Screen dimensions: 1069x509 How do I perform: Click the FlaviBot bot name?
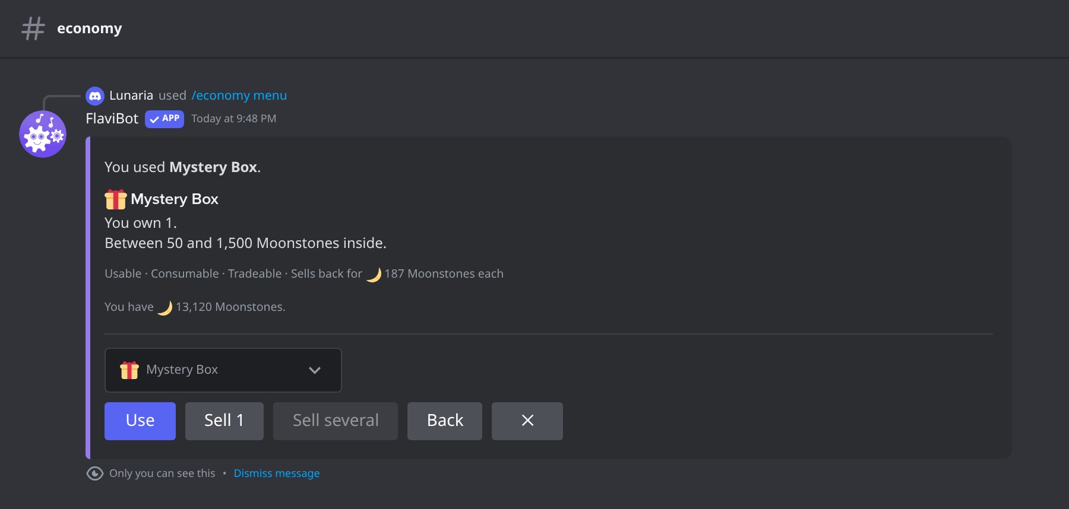click(x=112, y=119)
